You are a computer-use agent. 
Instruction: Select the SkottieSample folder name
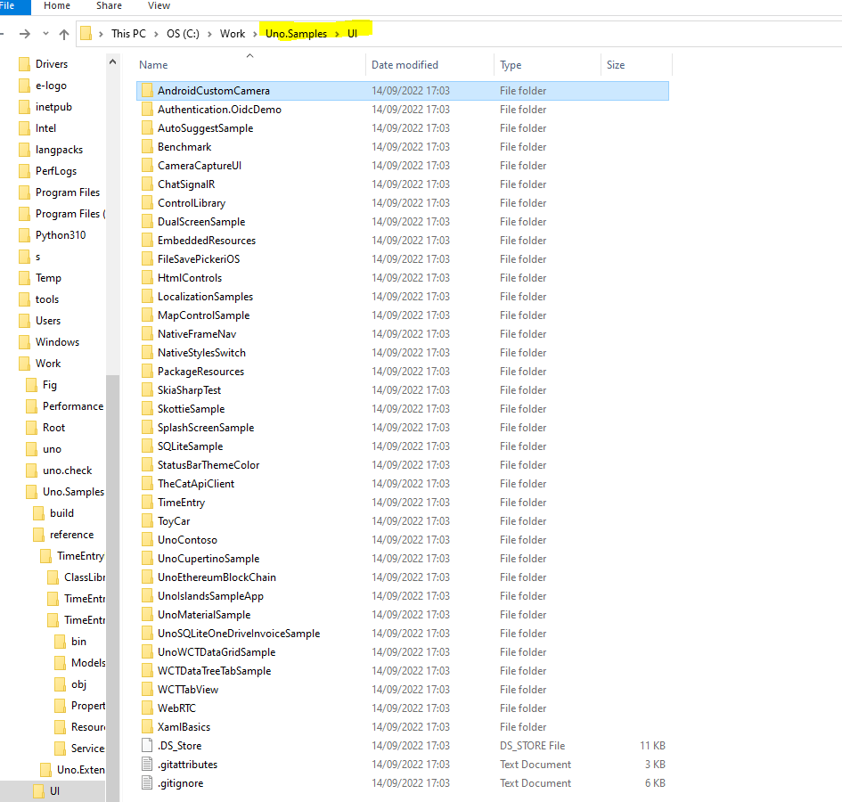click(192, 409)
